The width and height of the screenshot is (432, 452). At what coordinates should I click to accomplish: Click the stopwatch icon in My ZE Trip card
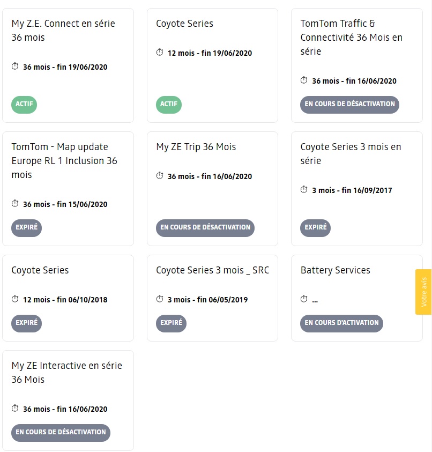[160, 175]
